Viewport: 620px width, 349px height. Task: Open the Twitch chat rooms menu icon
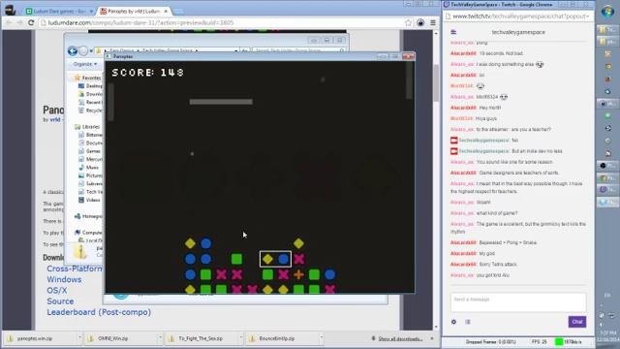coord(453,32)
